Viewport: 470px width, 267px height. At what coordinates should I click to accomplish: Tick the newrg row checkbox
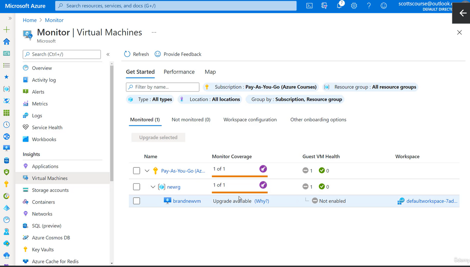137,187
